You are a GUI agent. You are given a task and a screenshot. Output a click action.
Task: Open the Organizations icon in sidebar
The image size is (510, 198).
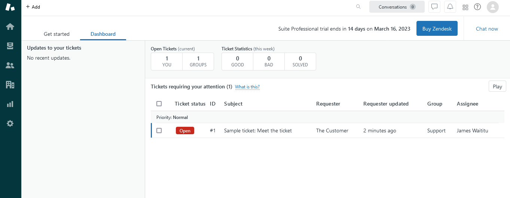coord(10,85)
